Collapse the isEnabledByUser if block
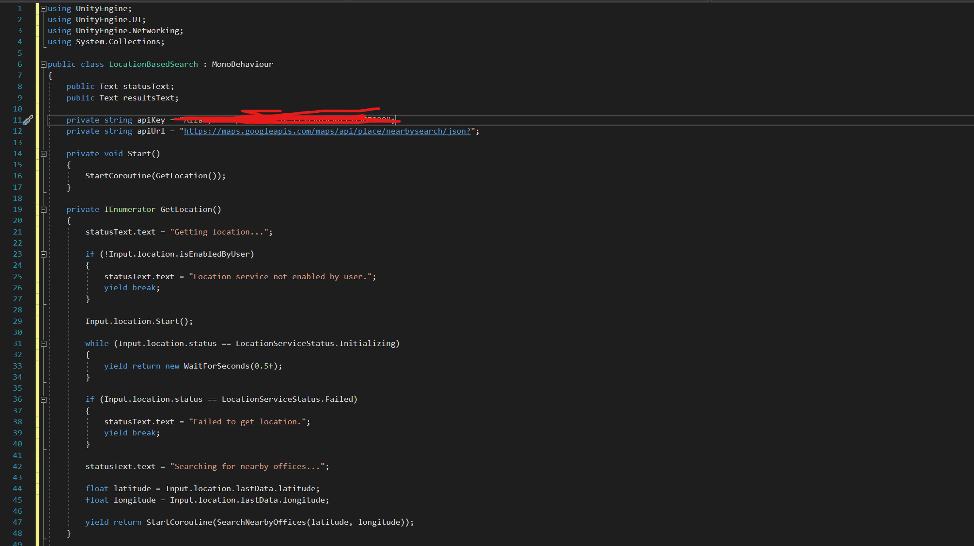Viewport: 974px width, 546px height. (43, 254)
